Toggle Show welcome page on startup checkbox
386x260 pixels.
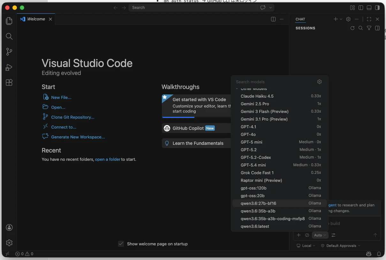(121, 244)
